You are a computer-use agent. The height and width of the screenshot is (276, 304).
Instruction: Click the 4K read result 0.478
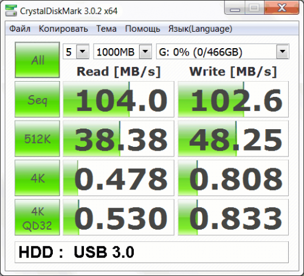(x=119, y=178)
